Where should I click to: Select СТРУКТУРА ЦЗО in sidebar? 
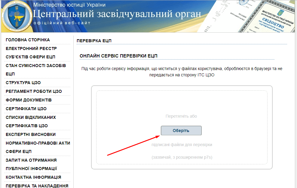coord(23,83)
